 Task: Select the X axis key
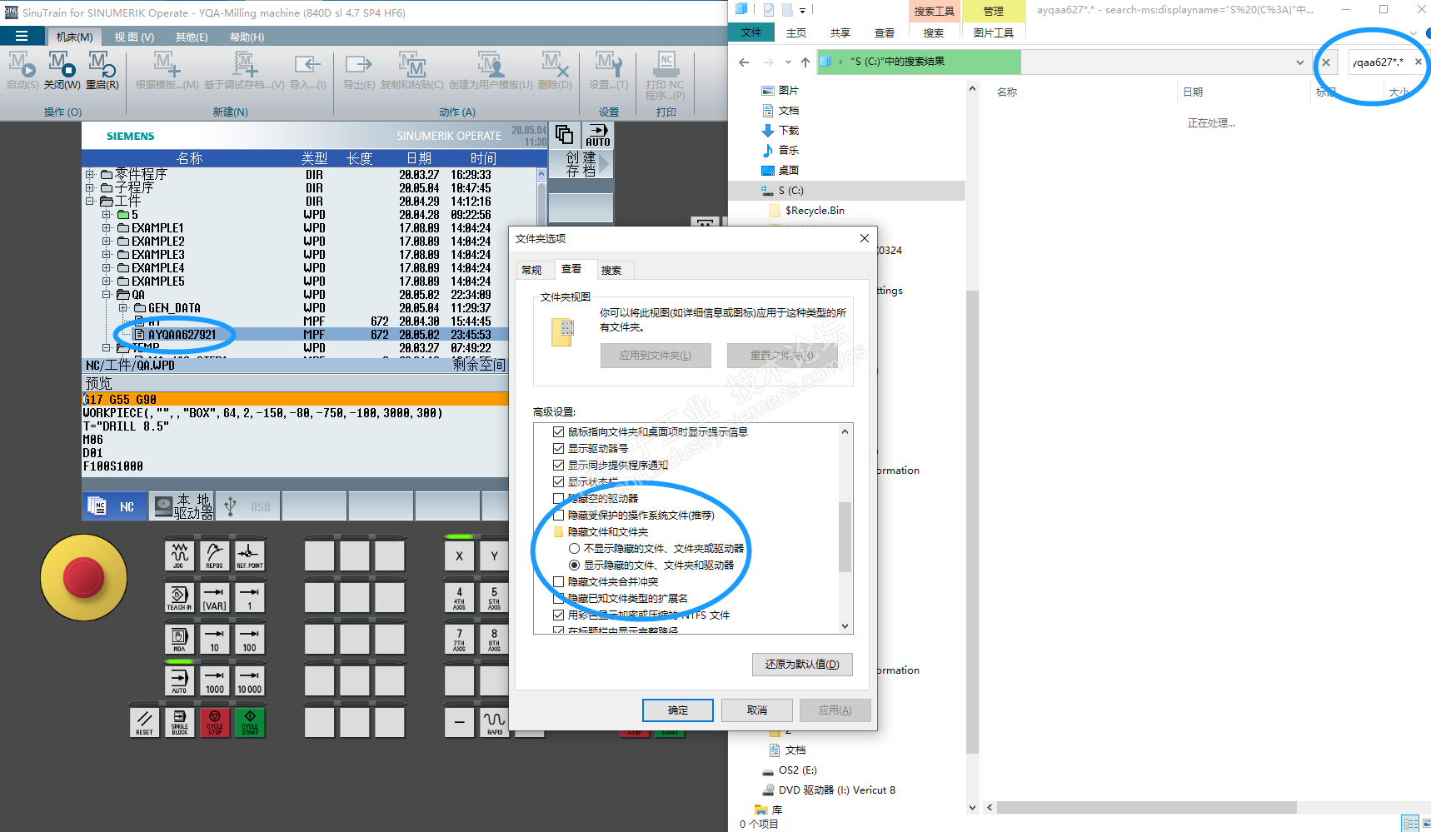[x=459, y=555]
